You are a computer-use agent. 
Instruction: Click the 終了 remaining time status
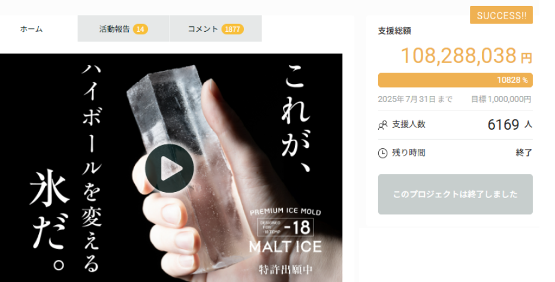(524, 153)
